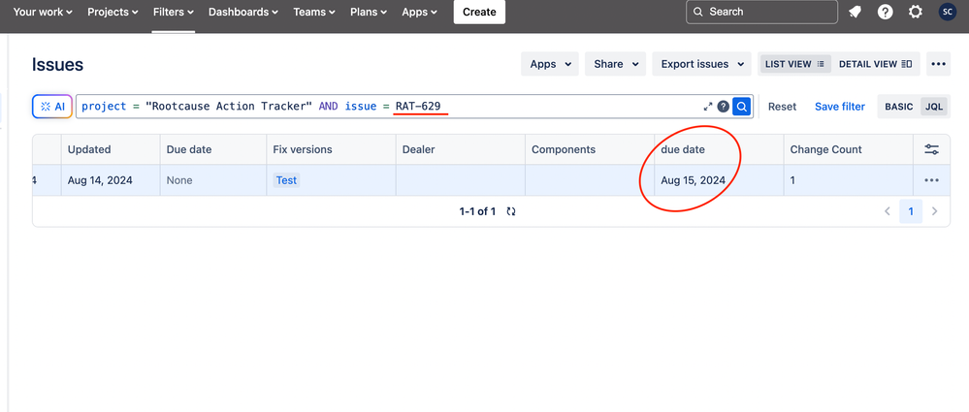Open the Dashboards menu

click(x=242, y=12)
